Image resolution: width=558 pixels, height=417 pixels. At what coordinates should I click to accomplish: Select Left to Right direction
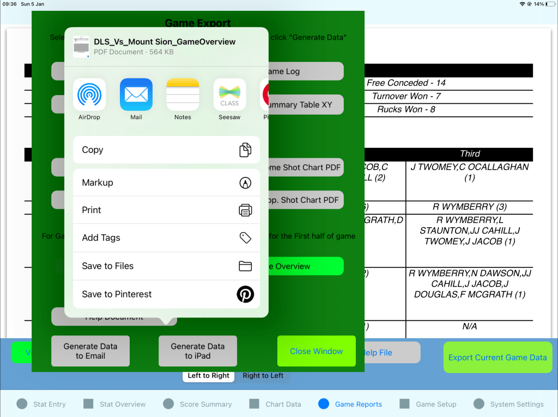[209, 376]
